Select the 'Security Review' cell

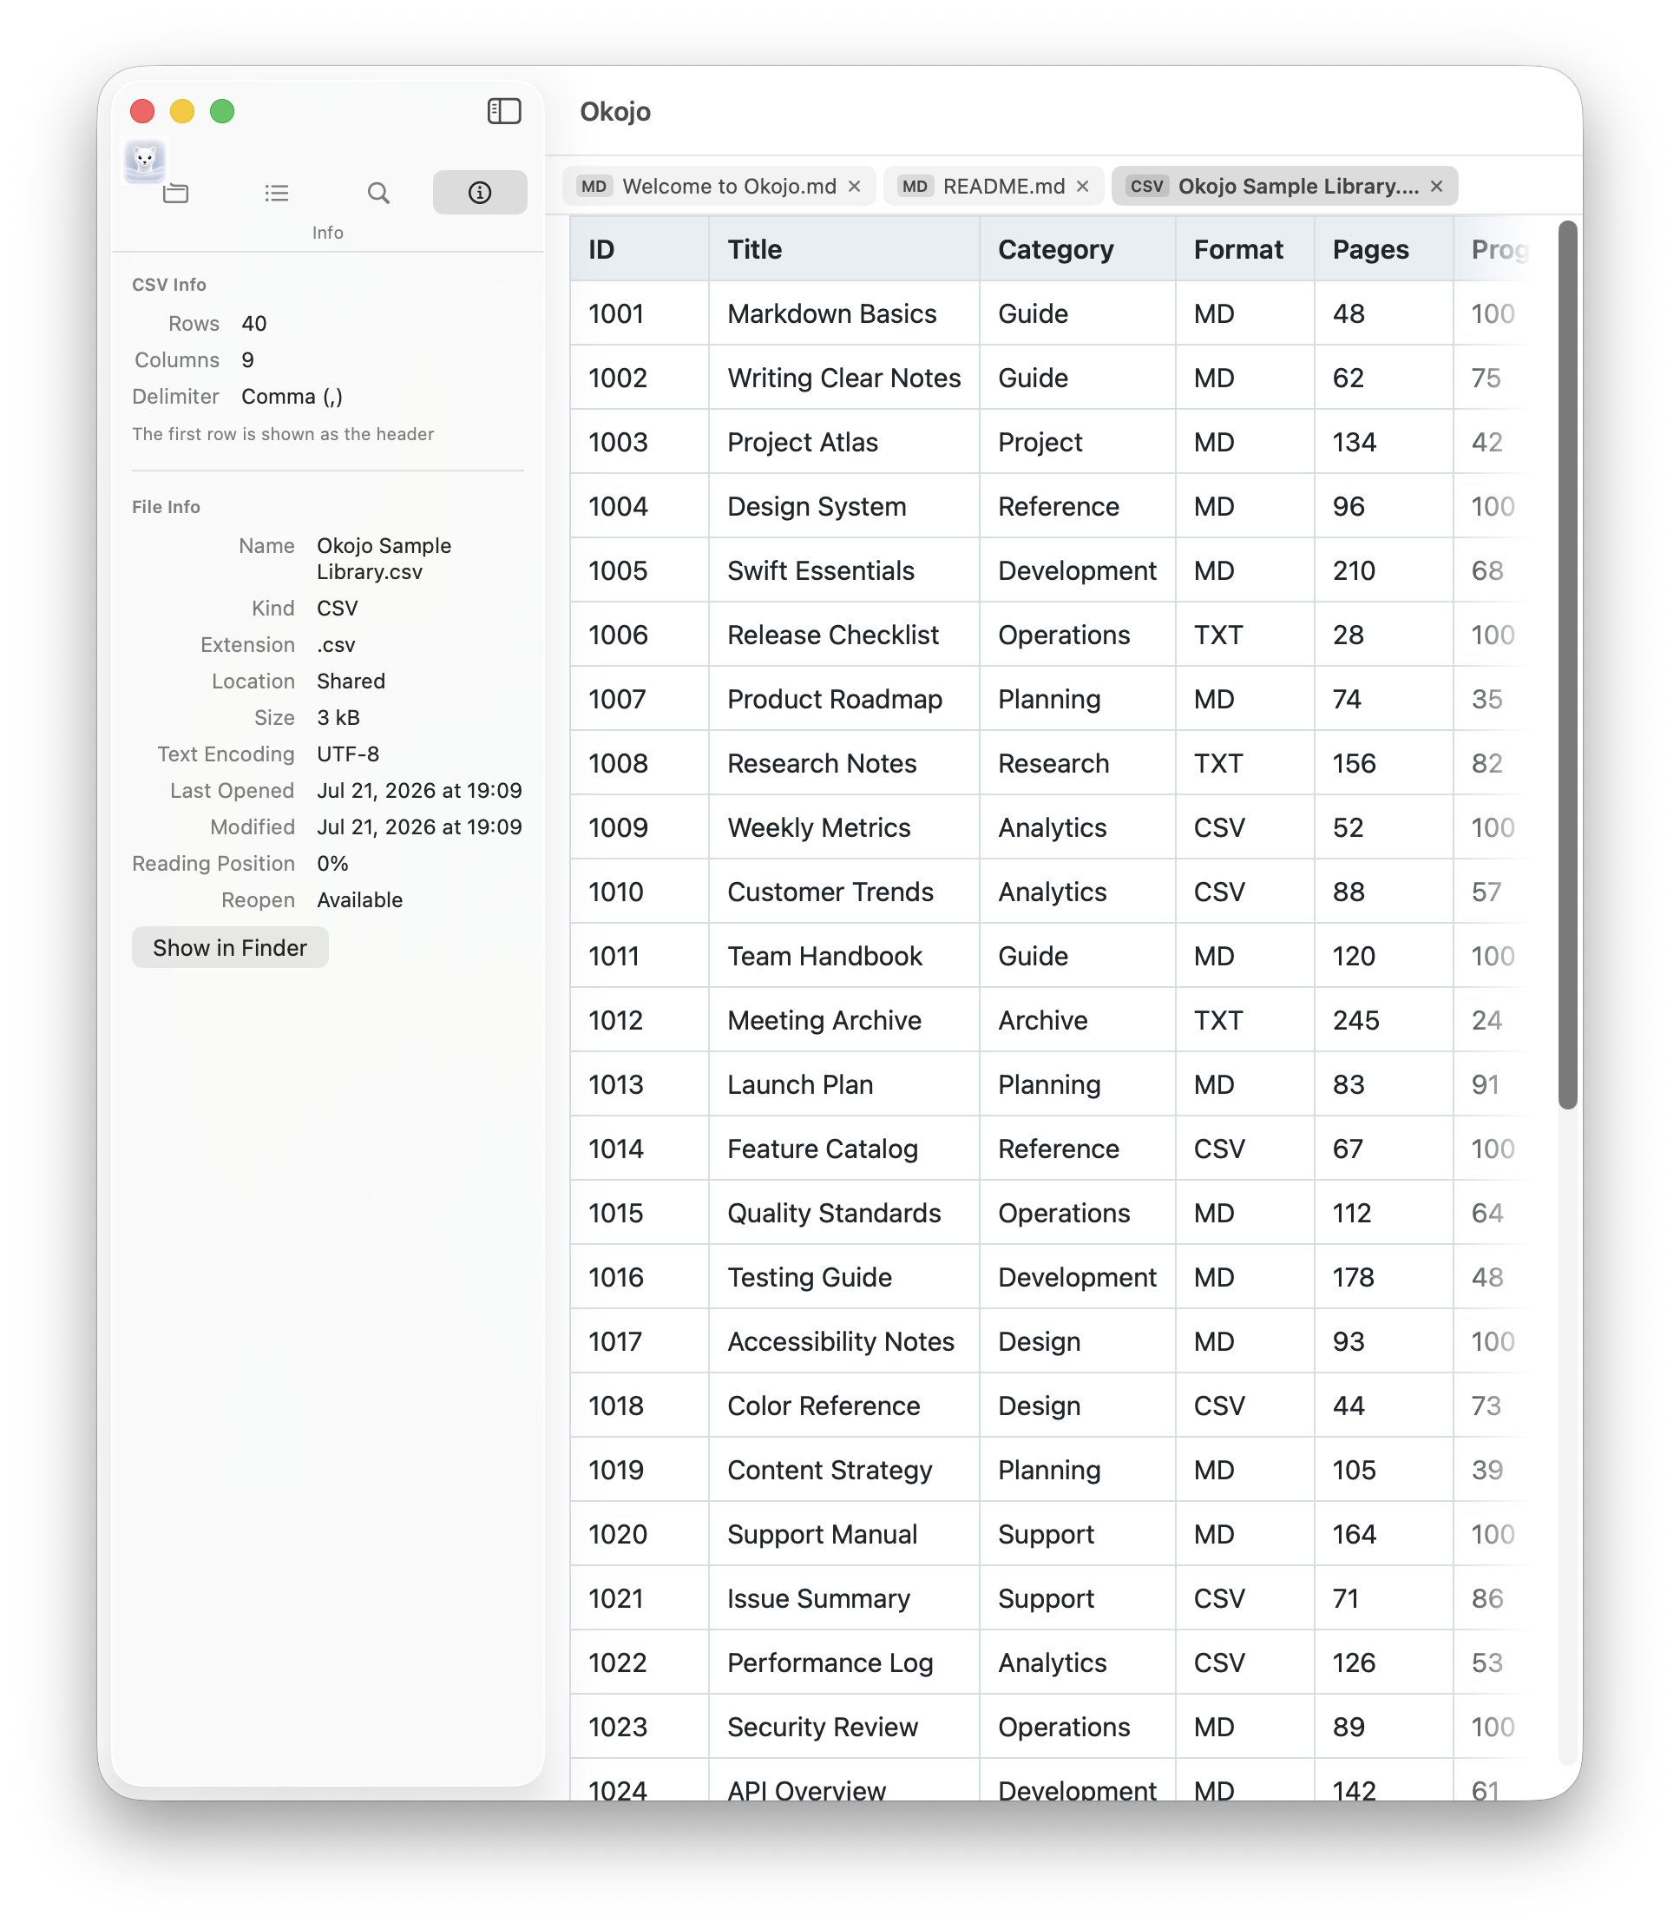tap(843, 1728)
